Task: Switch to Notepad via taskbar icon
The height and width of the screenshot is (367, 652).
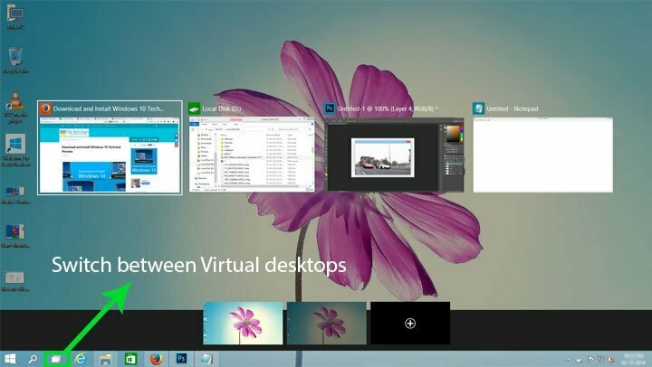Action: click(x=206, y=359)
